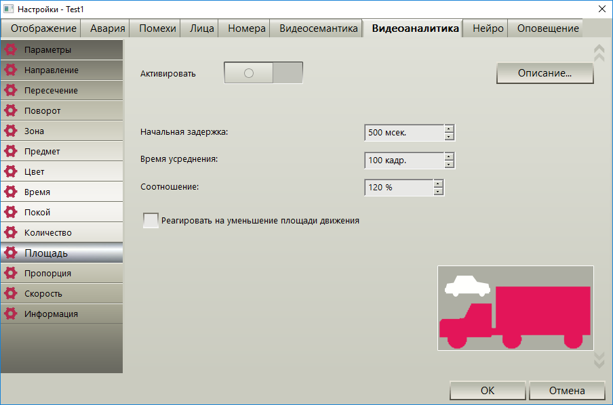Click gear icon next to Параметры
The width and height of the screenshot is (613, 405).
tap(11, 49)
